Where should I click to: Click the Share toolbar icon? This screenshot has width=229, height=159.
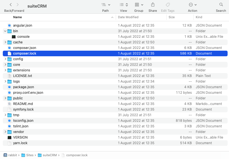[x=153, y=5]
